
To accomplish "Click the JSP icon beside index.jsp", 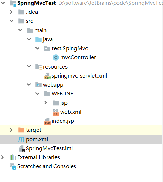I will pos(47,121).
